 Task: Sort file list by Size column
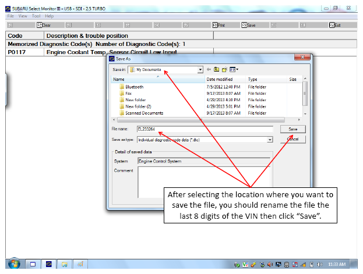click(x=294, y=79)
